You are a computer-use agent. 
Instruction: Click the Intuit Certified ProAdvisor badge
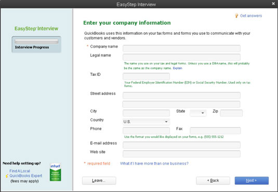pos(55,172)
